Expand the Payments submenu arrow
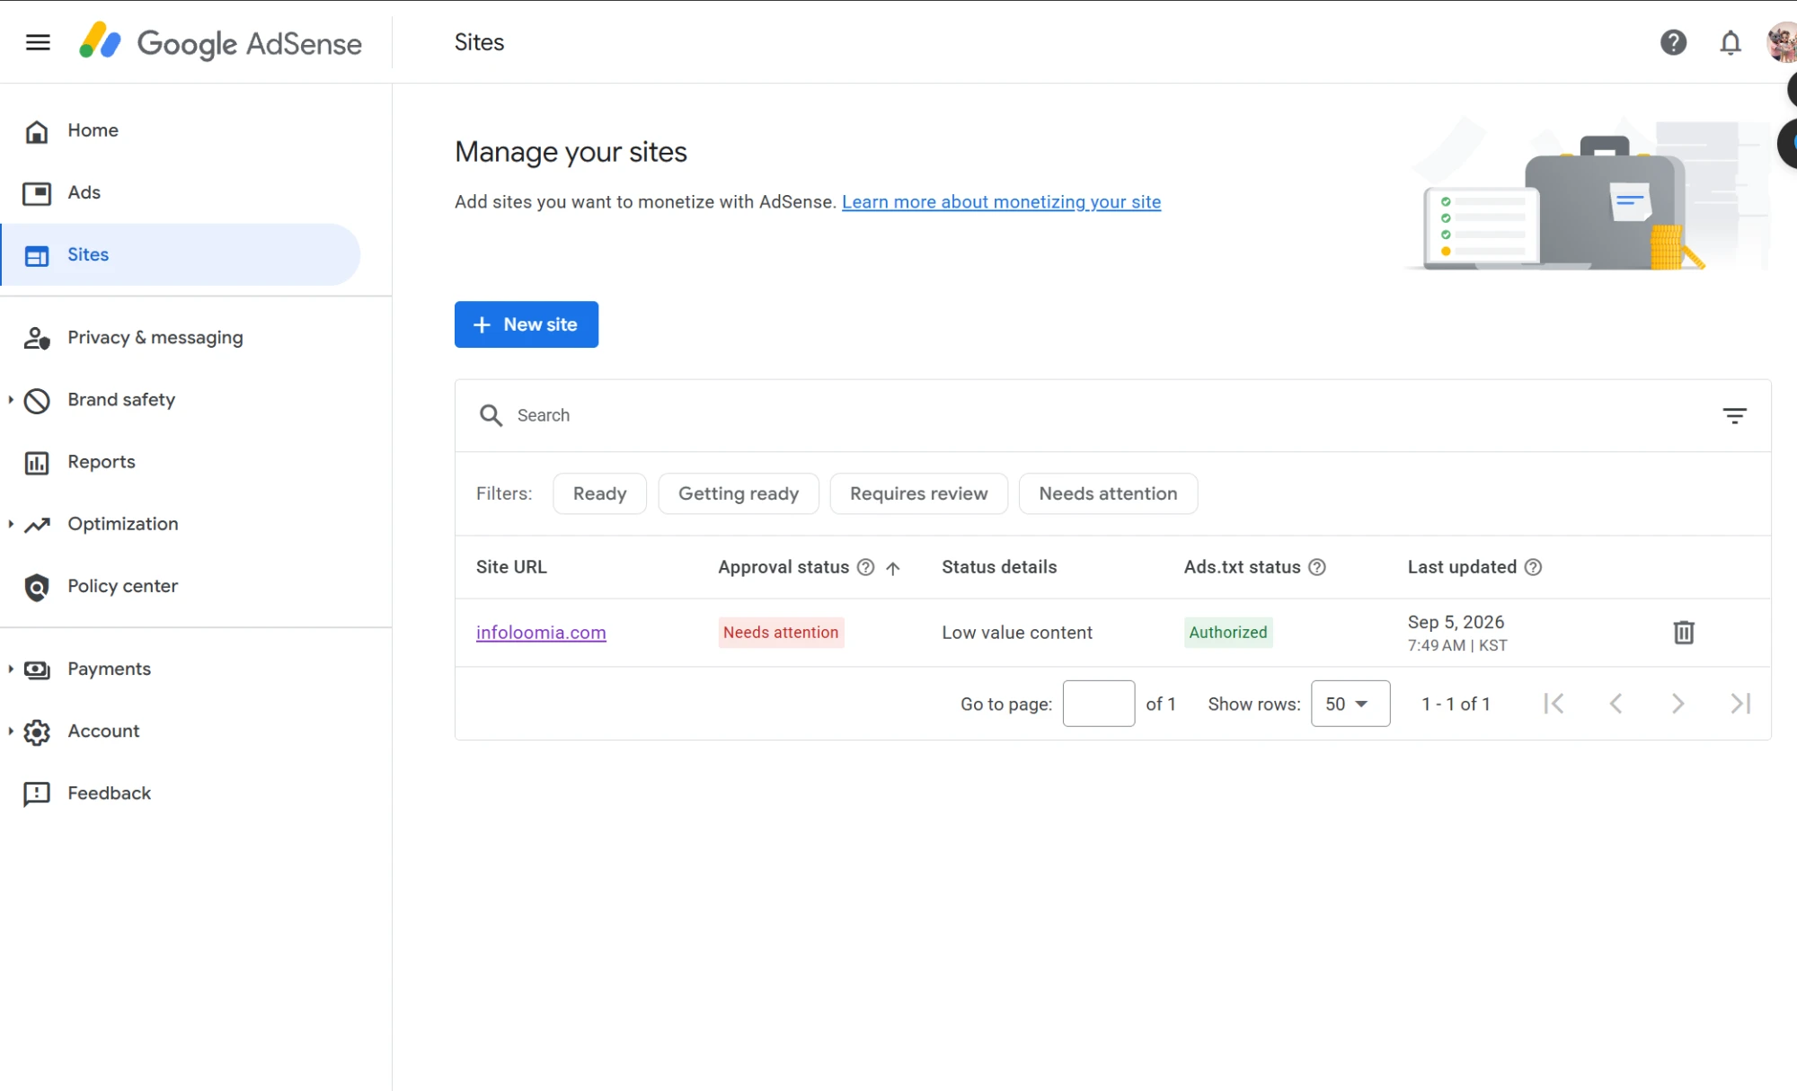 point(11,669)
